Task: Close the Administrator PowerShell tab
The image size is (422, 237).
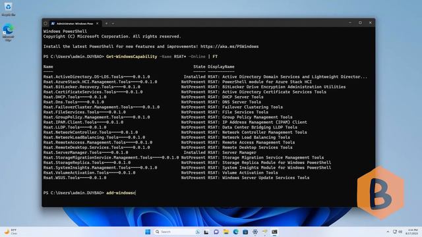Action: point(97,24)
